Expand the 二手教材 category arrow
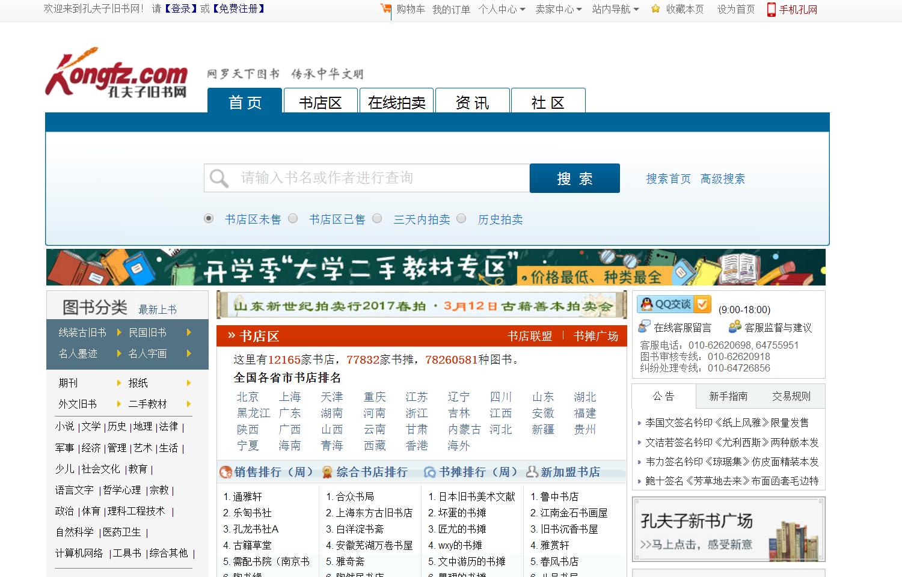 tap(189, 404)
